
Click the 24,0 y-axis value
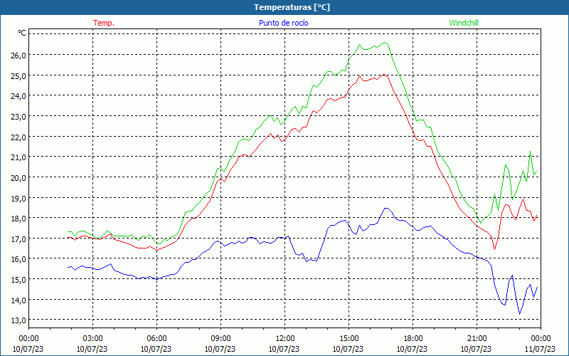tap(18, 95)
